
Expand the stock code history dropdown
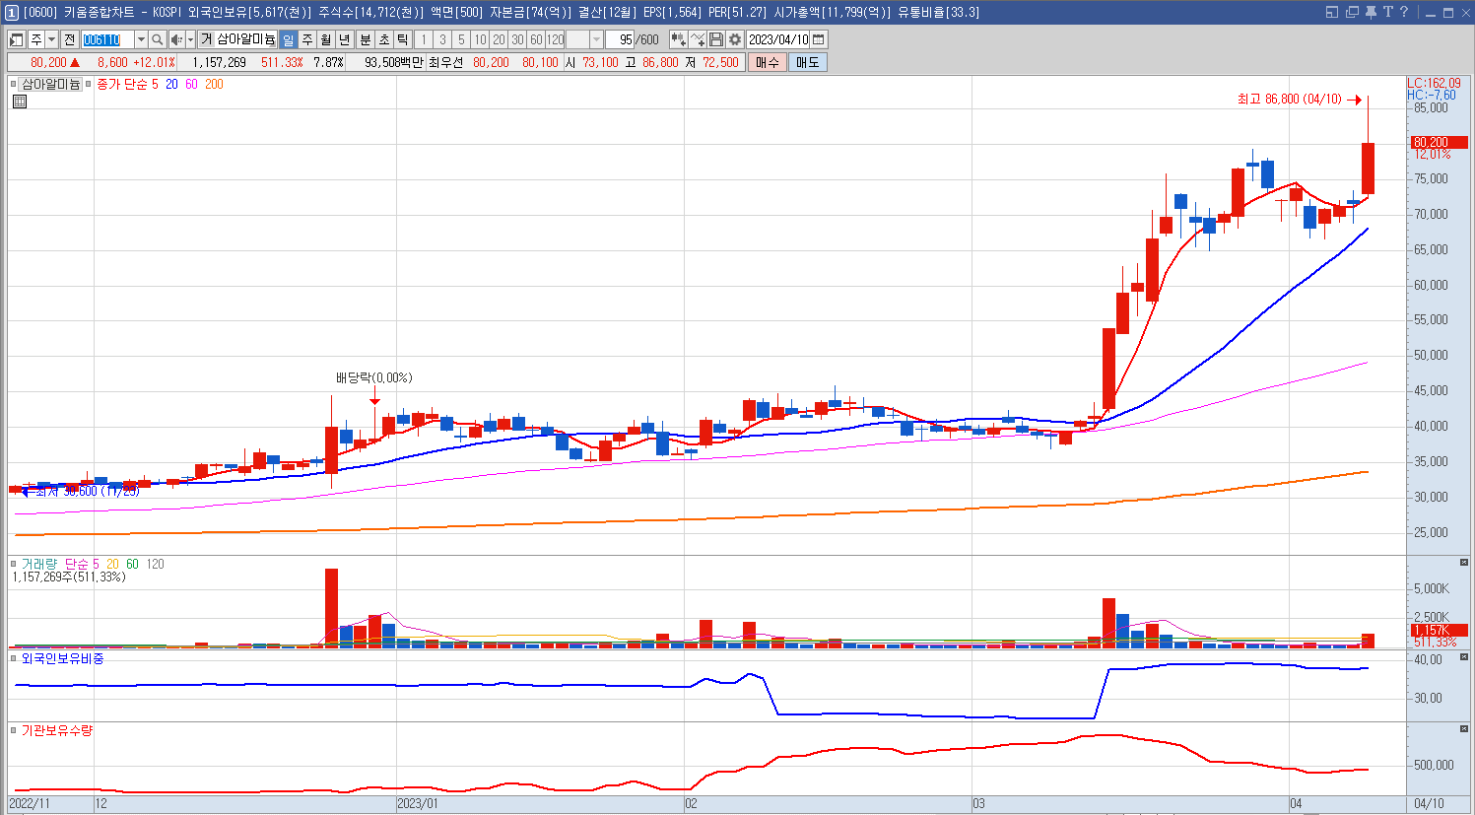click(x=141, y=39)
